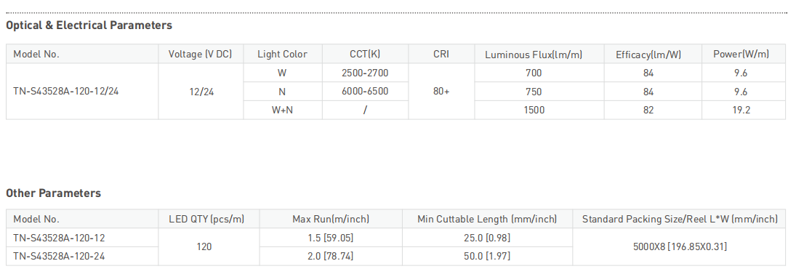The image size is (796, 277).
Task: Click the CCT(K) column header
Action: (365, 55)
